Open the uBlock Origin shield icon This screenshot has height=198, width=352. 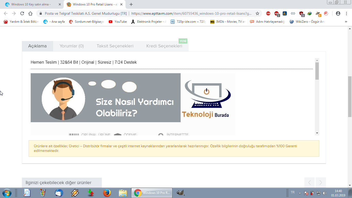tap(302, 14)
